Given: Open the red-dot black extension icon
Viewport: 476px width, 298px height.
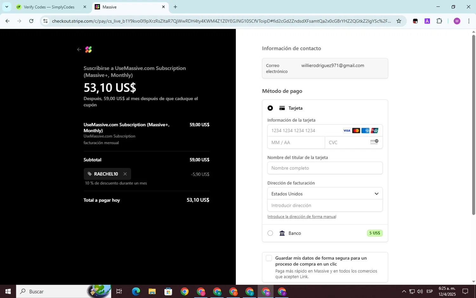Looking at the screenshot, I should 415,21.
